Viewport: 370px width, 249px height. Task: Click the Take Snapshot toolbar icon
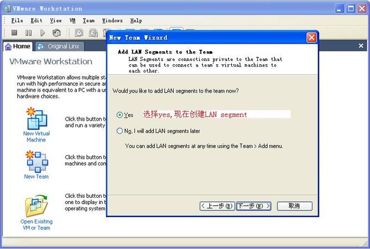[79, 33]
